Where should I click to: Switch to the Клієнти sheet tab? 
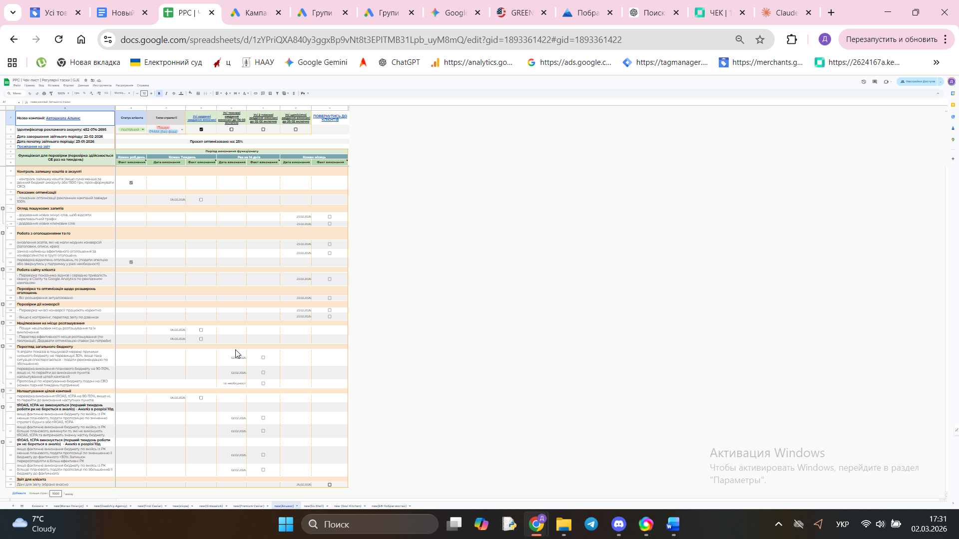(37, 506)
